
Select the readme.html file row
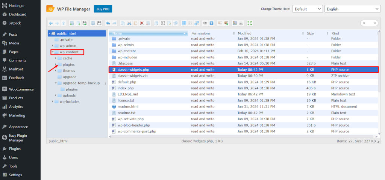click(243, 107)
